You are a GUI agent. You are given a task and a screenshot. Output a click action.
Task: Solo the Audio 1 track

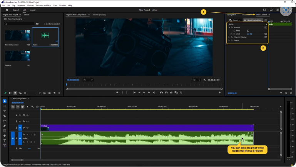tap(31, 135)
